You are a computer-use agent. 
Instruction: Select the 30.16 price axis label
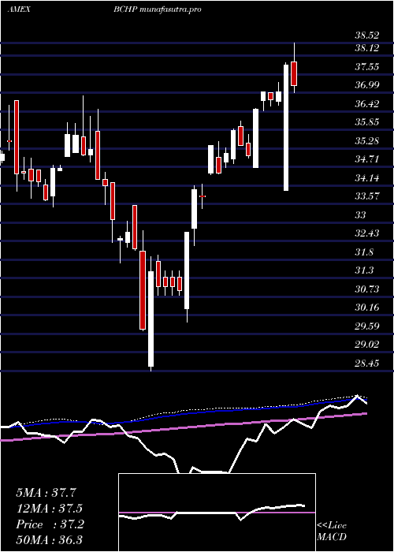tap(367, 308)
